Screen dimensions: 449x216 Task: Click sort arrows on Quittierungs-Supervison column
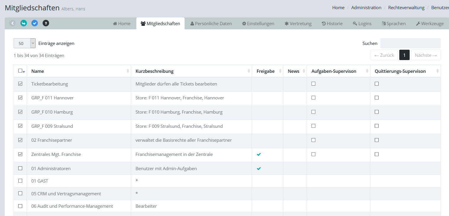437,71
